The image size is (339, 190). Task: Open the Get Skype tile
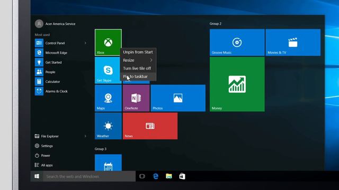[x=108, y=70]
